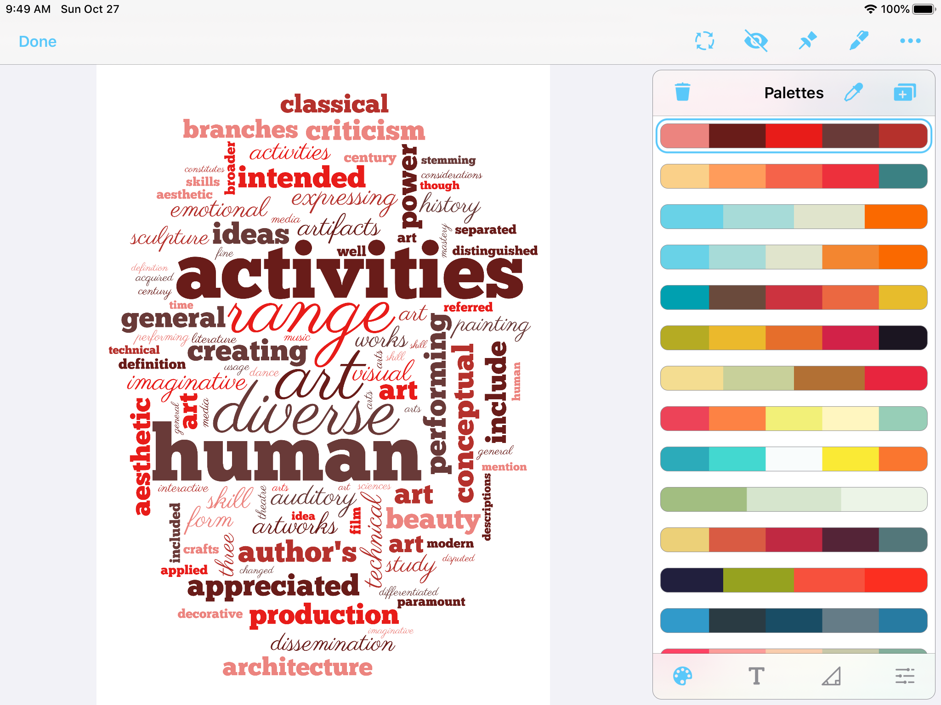Select the dark navy and olive palette
This screenshot has height=705, width=941.
794,580
